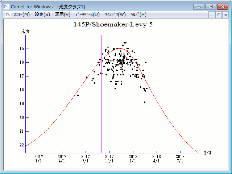Open the メニュー(M) menu

21,14
